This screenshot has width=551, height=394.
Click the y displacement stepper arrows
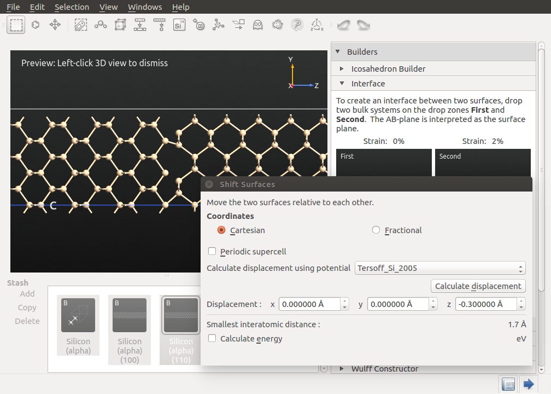click(433, 304)
